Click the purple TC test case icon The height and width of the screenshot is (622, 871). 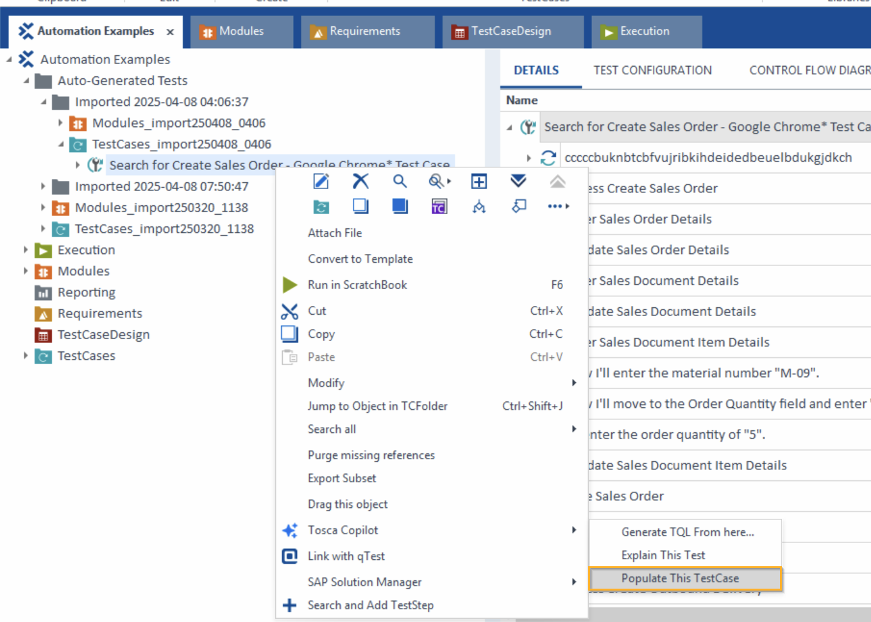[x=439, y=206]
